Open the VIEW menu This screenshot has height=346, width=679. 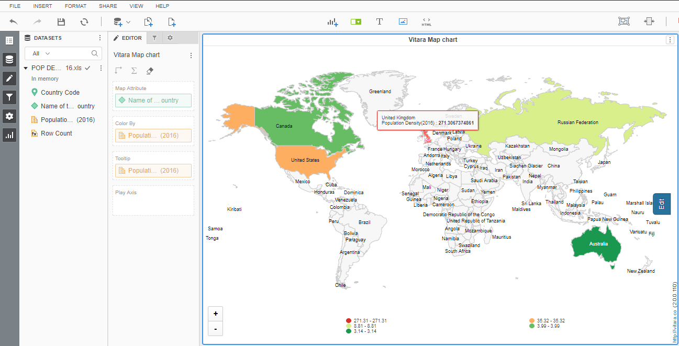coord(136,6)
